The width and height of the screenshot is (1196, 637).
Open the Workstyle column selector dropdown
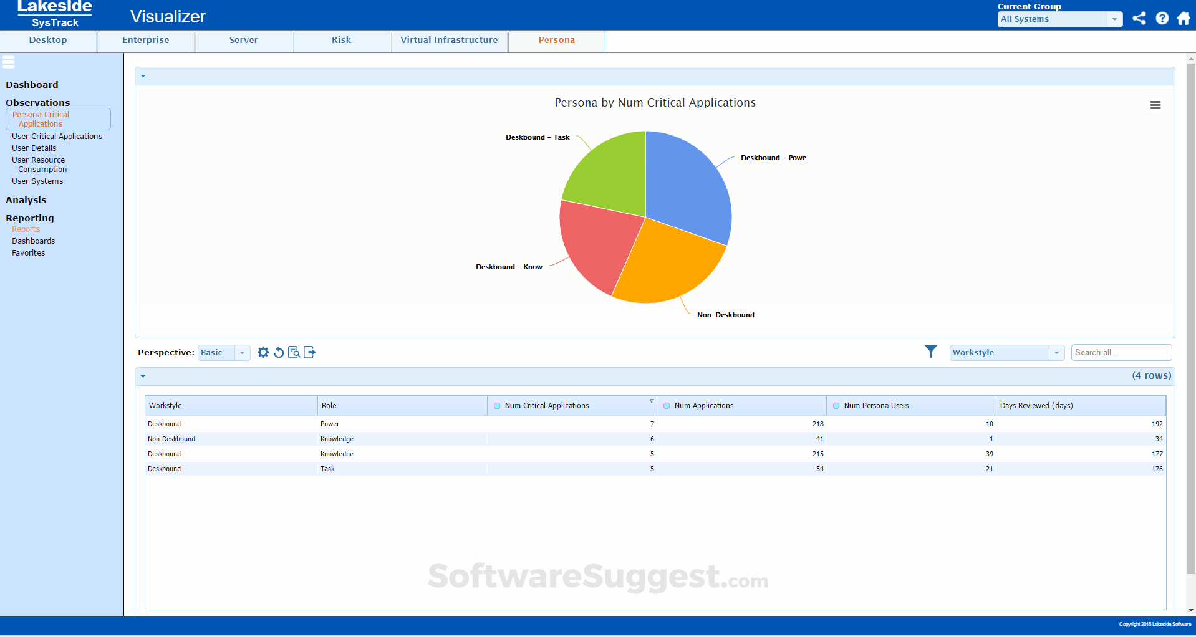[x=1056, y=352]
